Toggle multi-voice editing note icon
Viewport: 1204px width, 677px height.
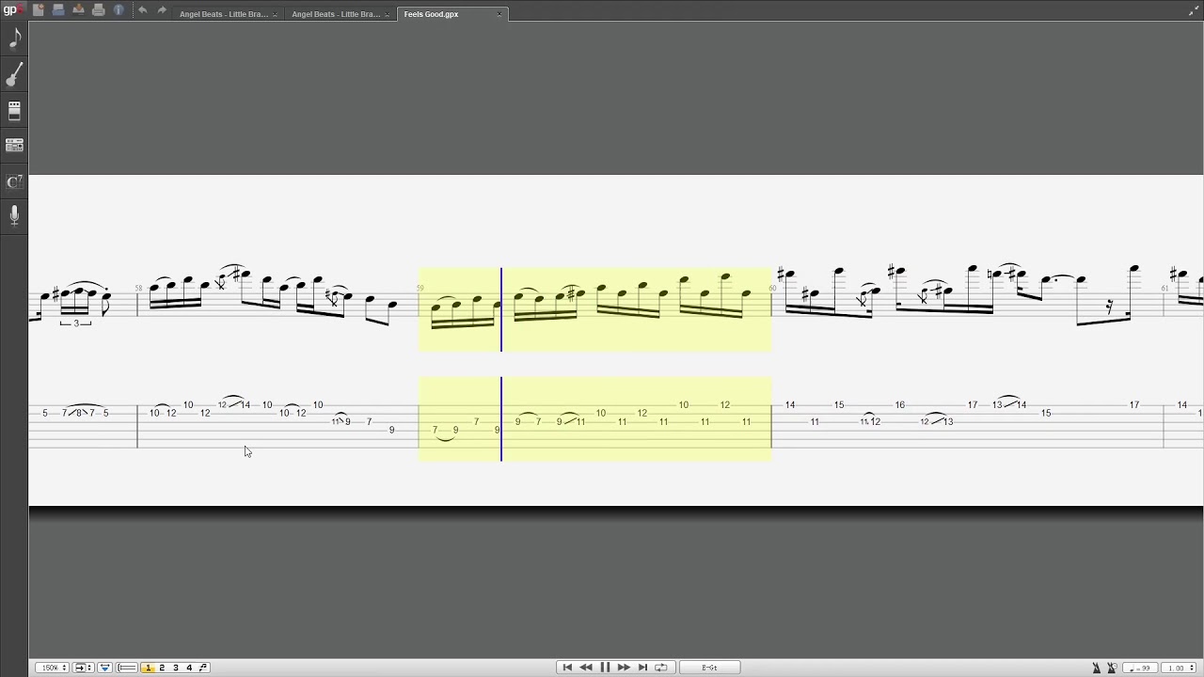(x=203, y=668)
